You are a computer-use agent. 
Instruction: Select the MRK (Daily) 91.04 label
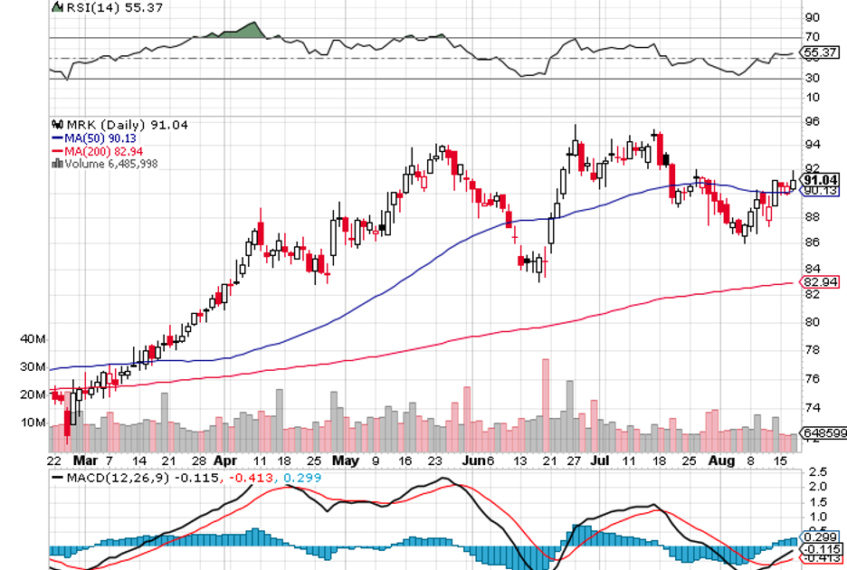109,125
